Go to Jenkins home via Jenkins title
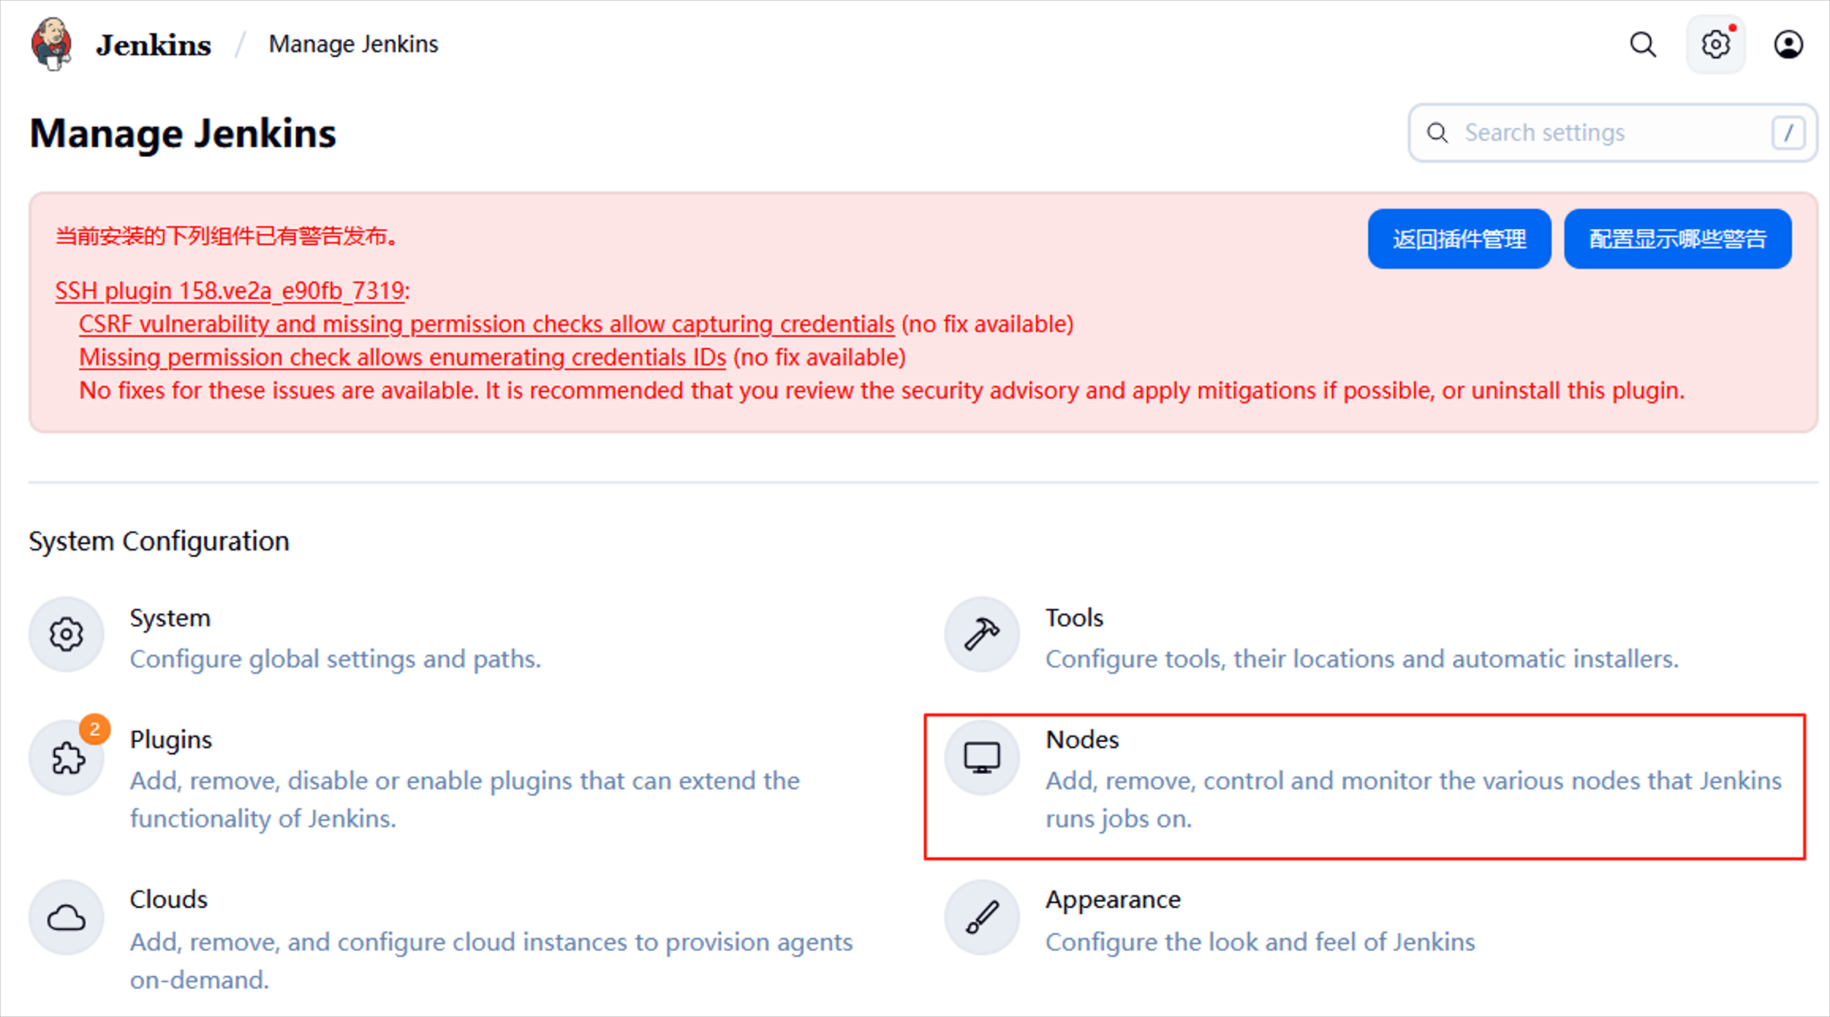Screen dimensions: 1830x1017 [x=153, y=45]
